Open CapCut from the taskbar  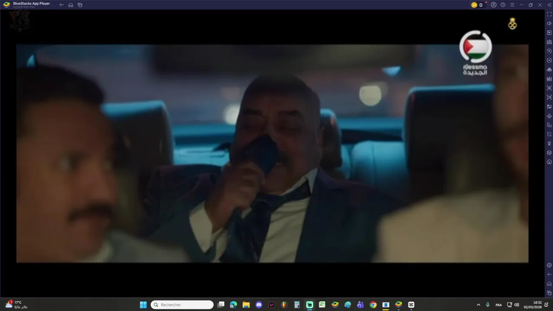(x=411, y=305)
